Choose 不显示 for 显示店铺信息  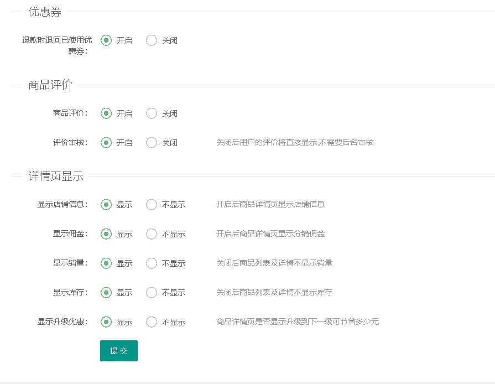152,205
